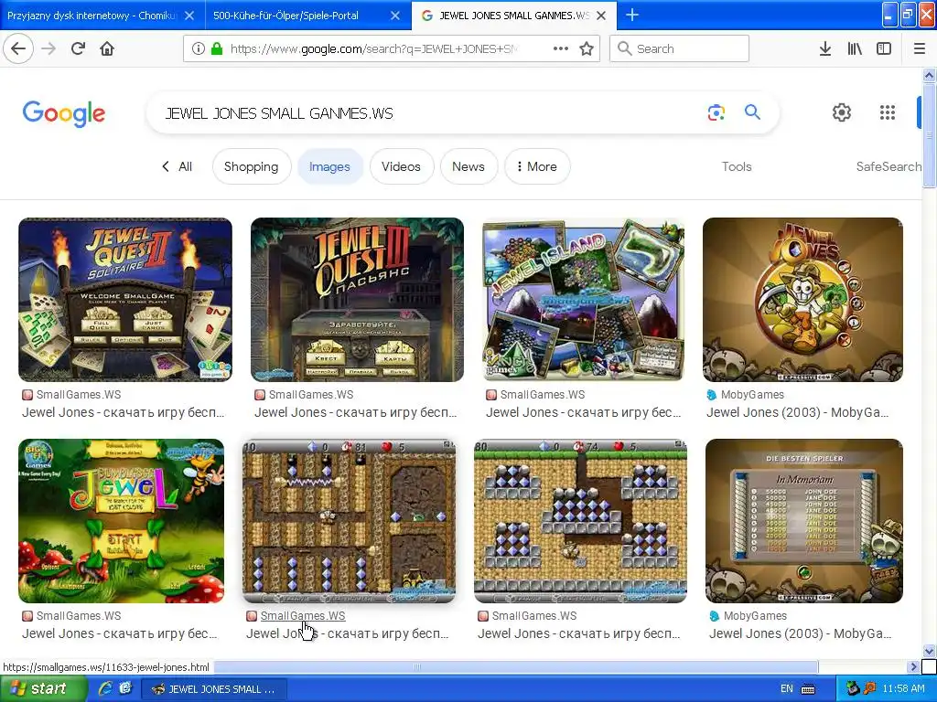The height and width of the screenshot is (702, 937).
Task: Click the Google logo
Action: (x=64, y=112)
